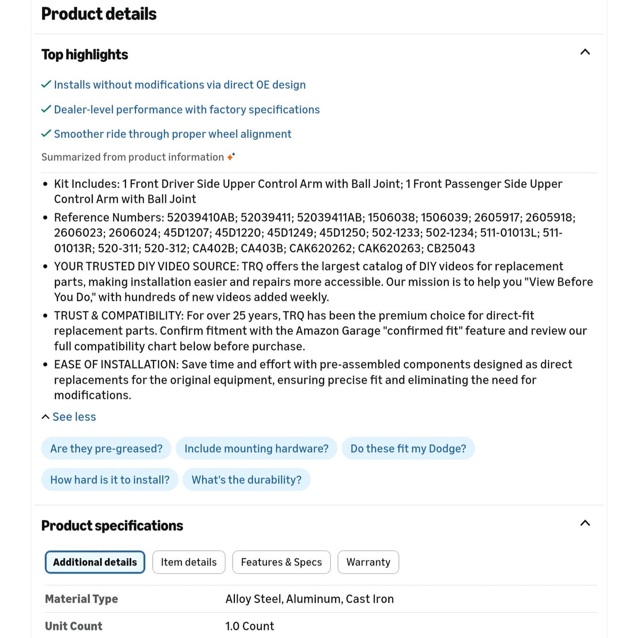The height and width of the screenshot is (638, 638).
Task: Click the checkmark beside Smoother ride highlight
Action: [x=46, y=133]
